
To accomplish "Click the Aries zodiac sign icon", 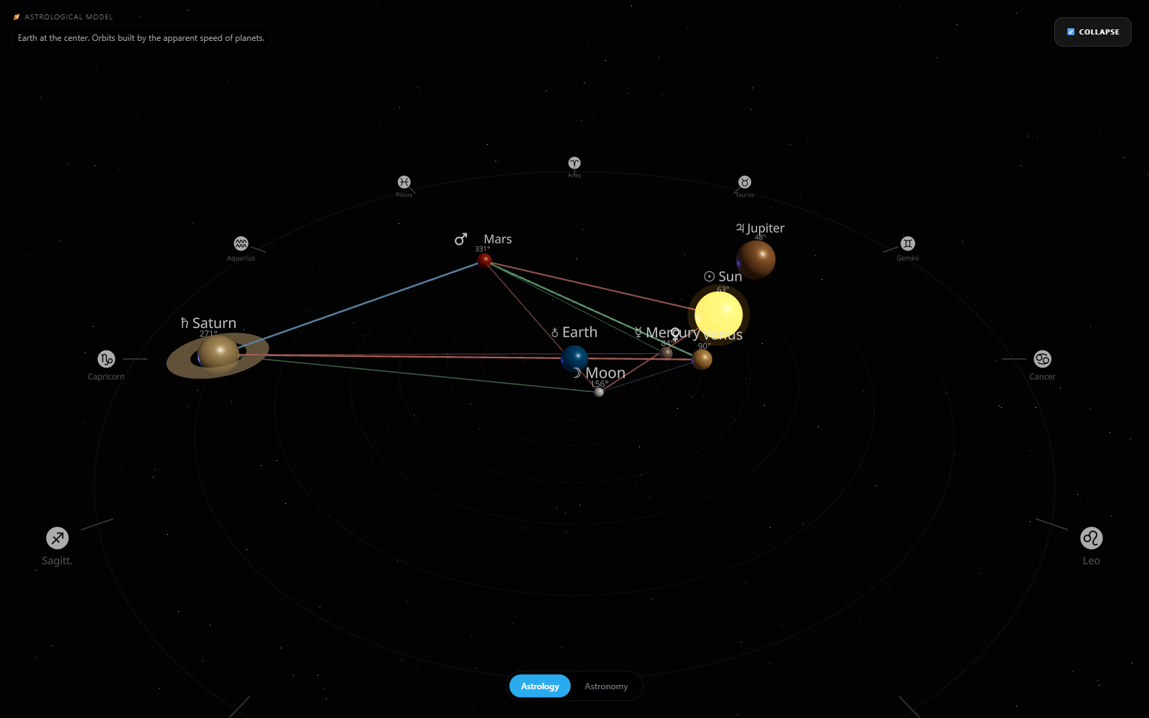I will [x=574, y=163].
